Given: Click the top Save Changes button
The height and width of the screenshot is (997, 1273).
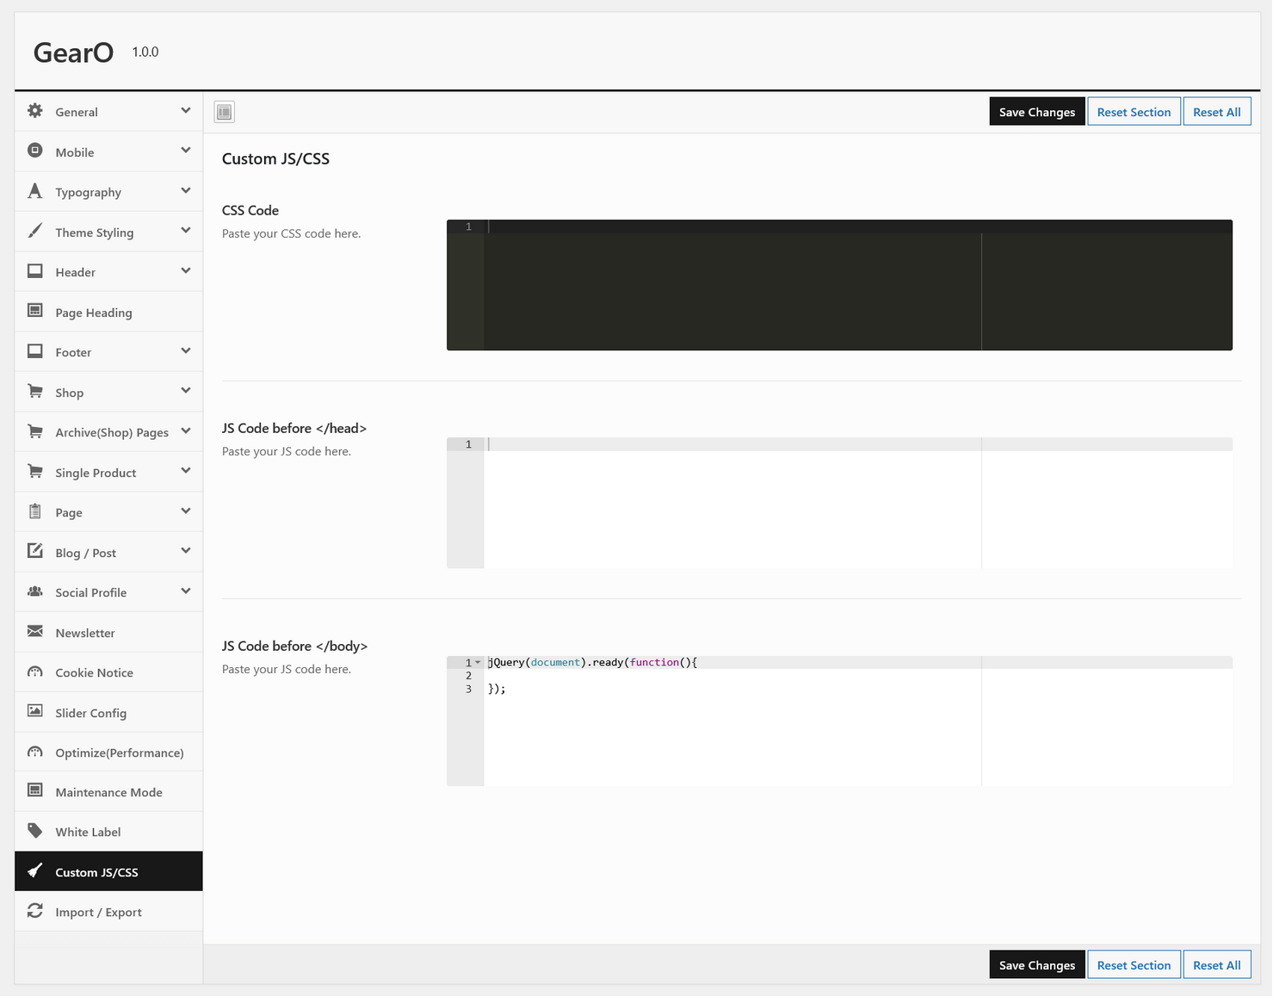Looking at the screenshot, I should (x=1036, y=112).
